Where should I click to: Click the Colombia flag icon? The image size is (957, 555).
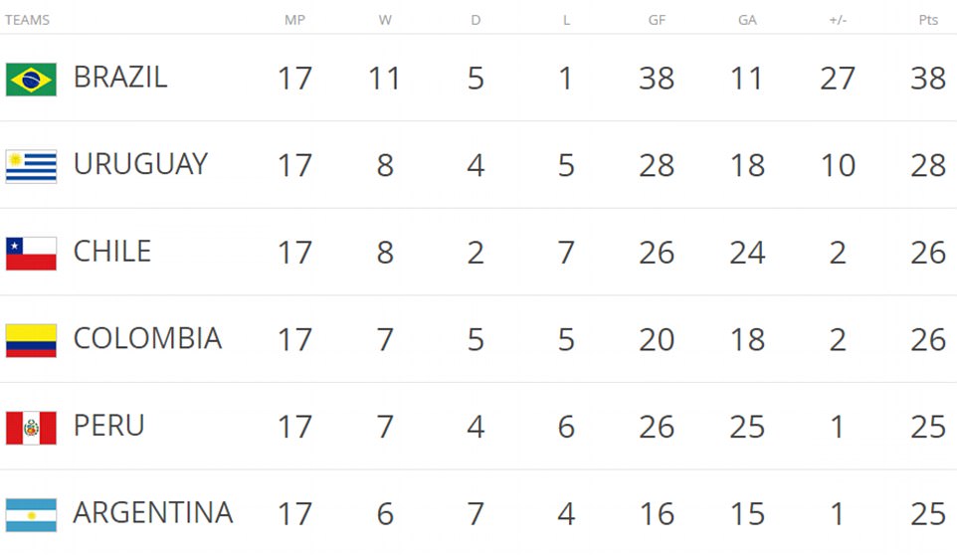tap(31, 340)
